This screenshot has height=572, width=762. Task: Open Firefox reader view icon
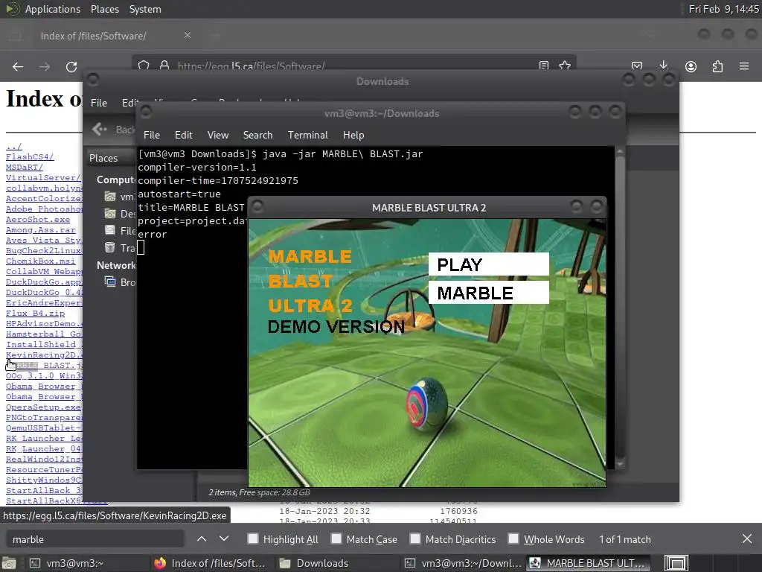544,66
